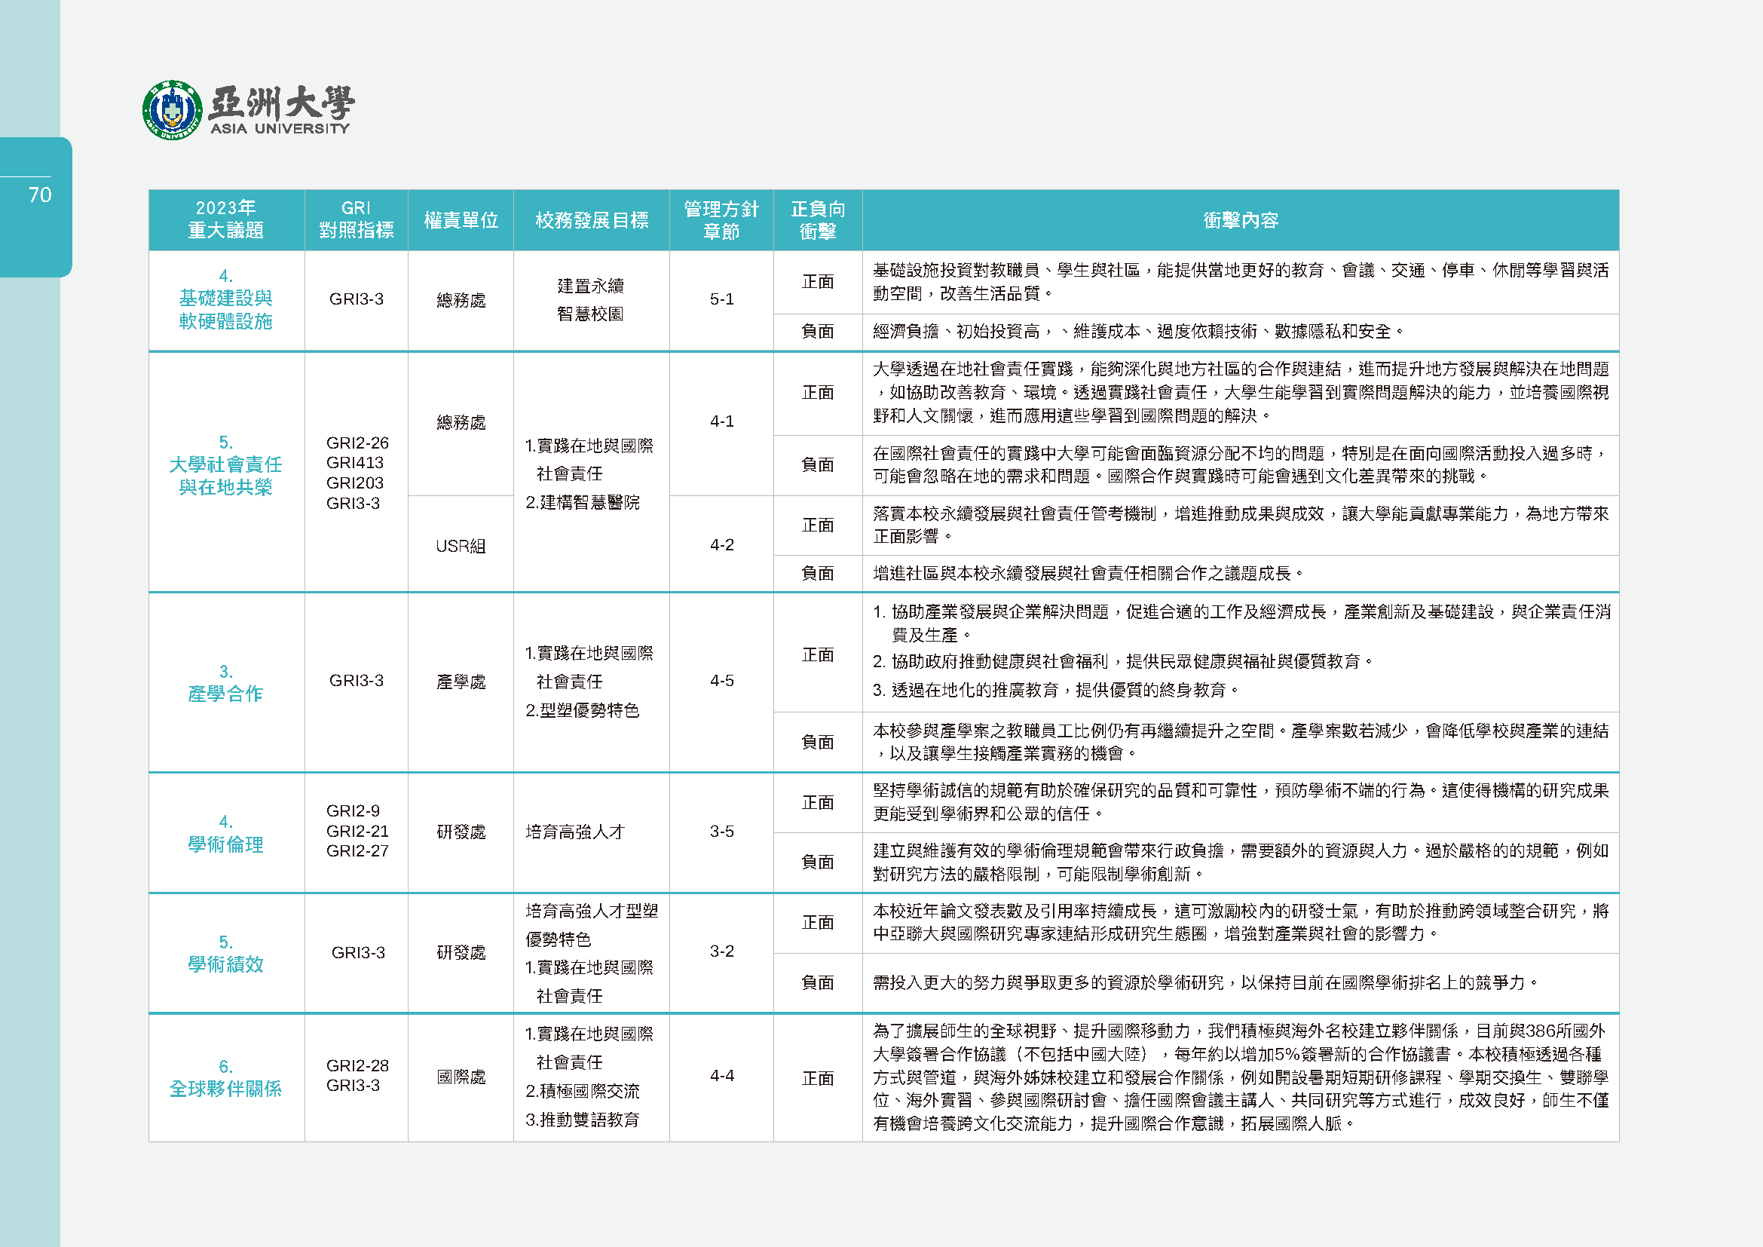Click the chapter number 4-5
The width and height of the screenshot is (1763, 1247).
point(722,681)
